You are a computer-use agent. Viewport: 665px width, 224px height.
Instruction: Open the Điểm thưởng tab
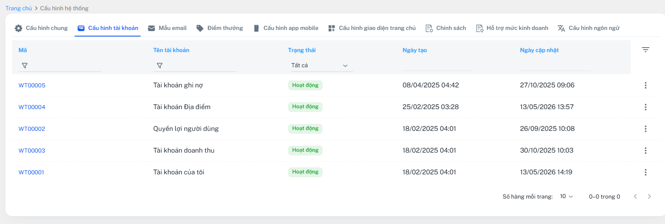(220, 28)
